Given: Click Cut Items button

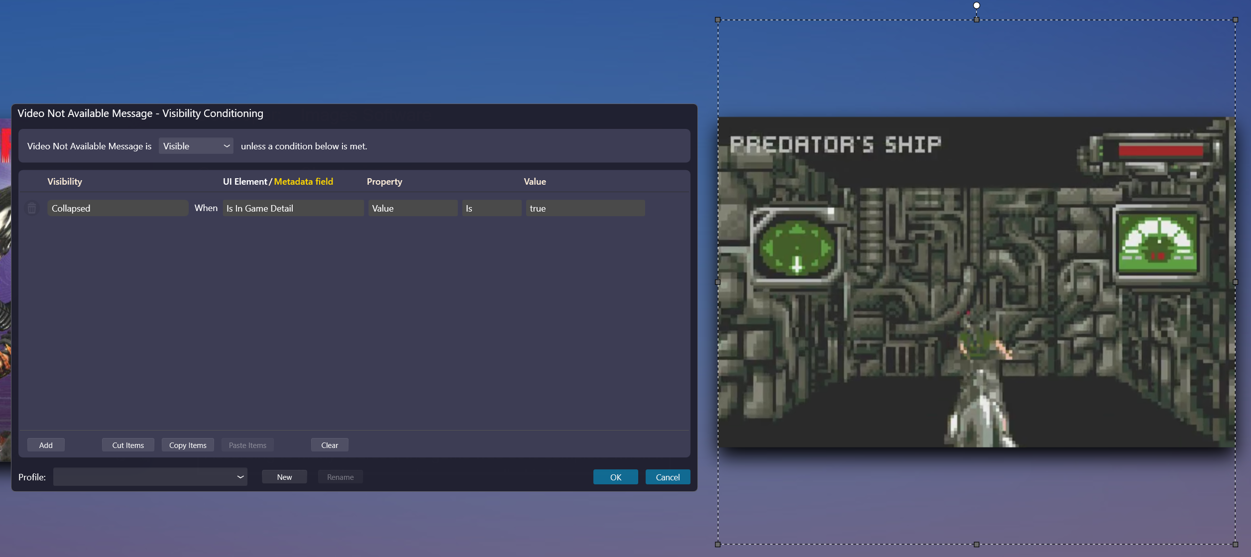Looking at the screenshot, I should click(x=128, y=445).
